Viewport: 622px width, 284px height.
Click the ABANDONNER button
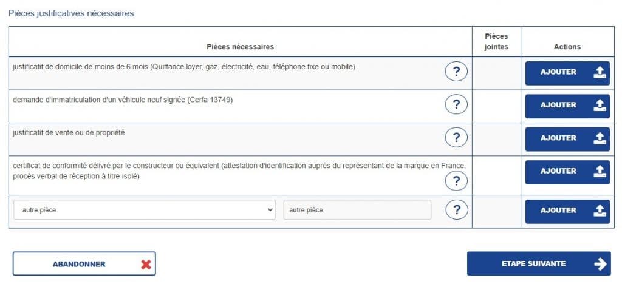pos(84,264)
